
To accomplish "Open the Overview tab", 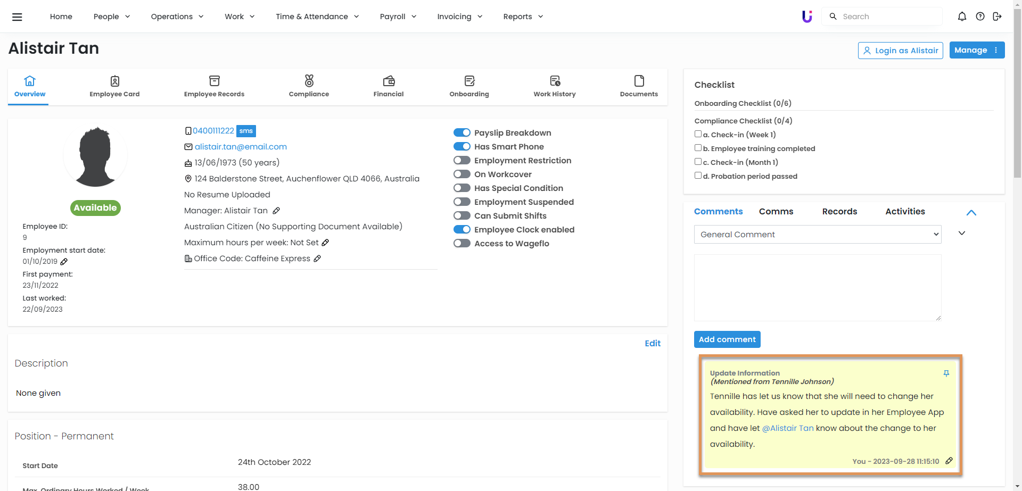I will click(x=30, y=87).
